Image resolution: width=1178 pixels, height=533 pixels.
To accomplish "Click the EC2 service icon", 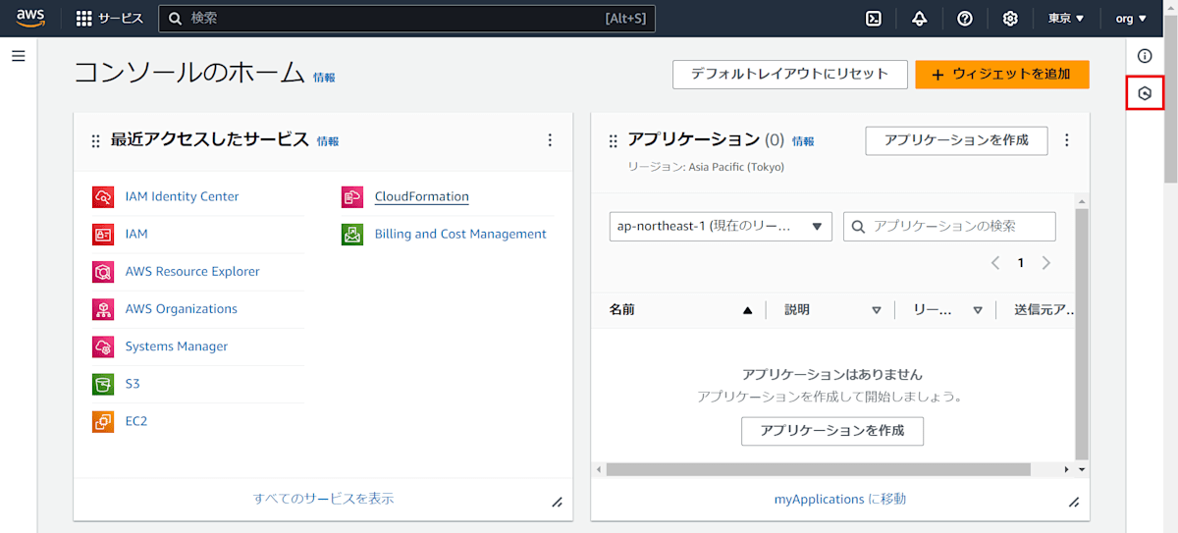I will coord(103,421).
